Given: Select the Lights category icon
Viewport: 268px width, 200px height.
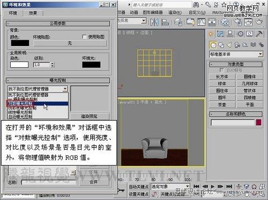Looking at the screenshot, I should pos(229,45).
